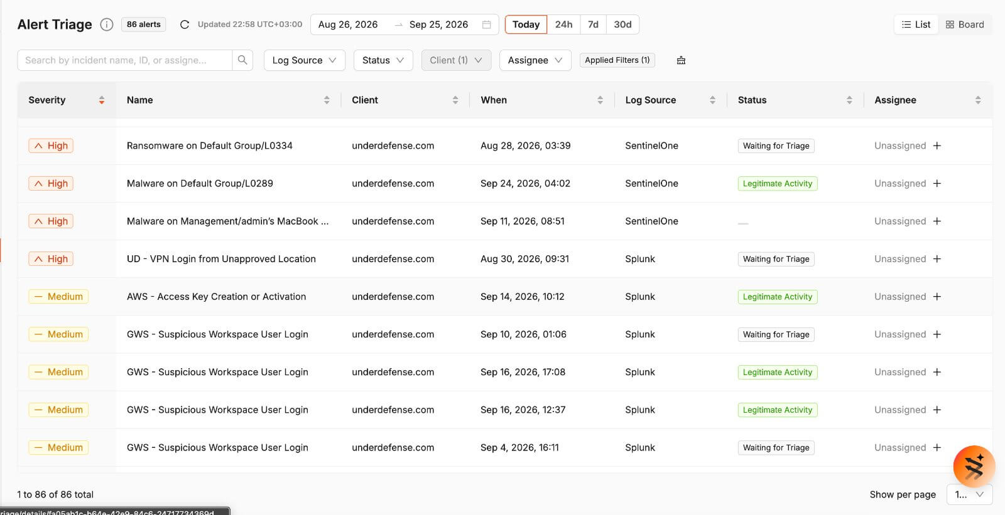This screenshot has height=515, width=1005.
Task: Click Waiting for Triage on Ransomware row
Action: click(x=776, y=146)
